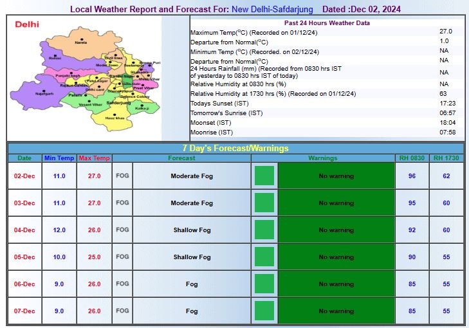This screenshot has width=469, height=328.
Task: Click the 24 Hours Rainfall row label
Action: [x=266, y=72]
